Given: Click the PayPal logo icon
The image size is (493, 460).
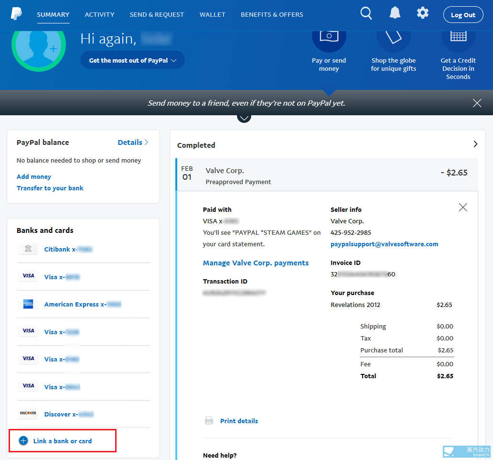Looking at the screenshot, I should pyautogui.click(x=16, y=14).
